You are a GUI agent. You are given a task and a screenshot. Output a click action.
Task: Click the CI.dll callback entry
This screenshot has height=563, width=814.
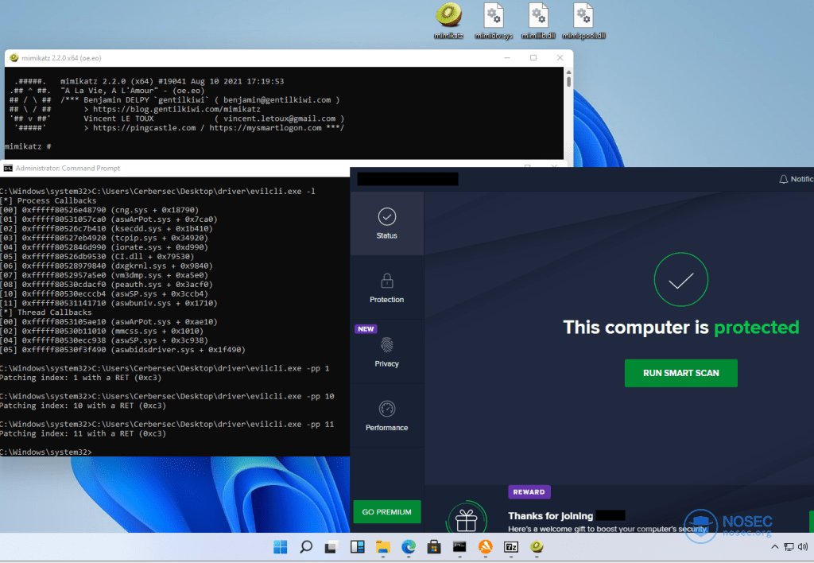[x=97, y=257]
